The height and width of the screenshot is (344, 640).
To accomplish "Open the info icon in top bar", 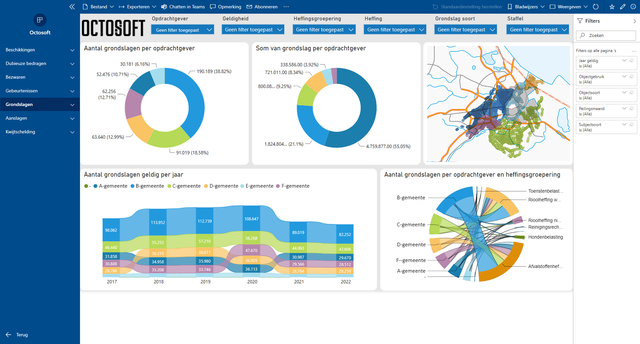I will 633,7.
